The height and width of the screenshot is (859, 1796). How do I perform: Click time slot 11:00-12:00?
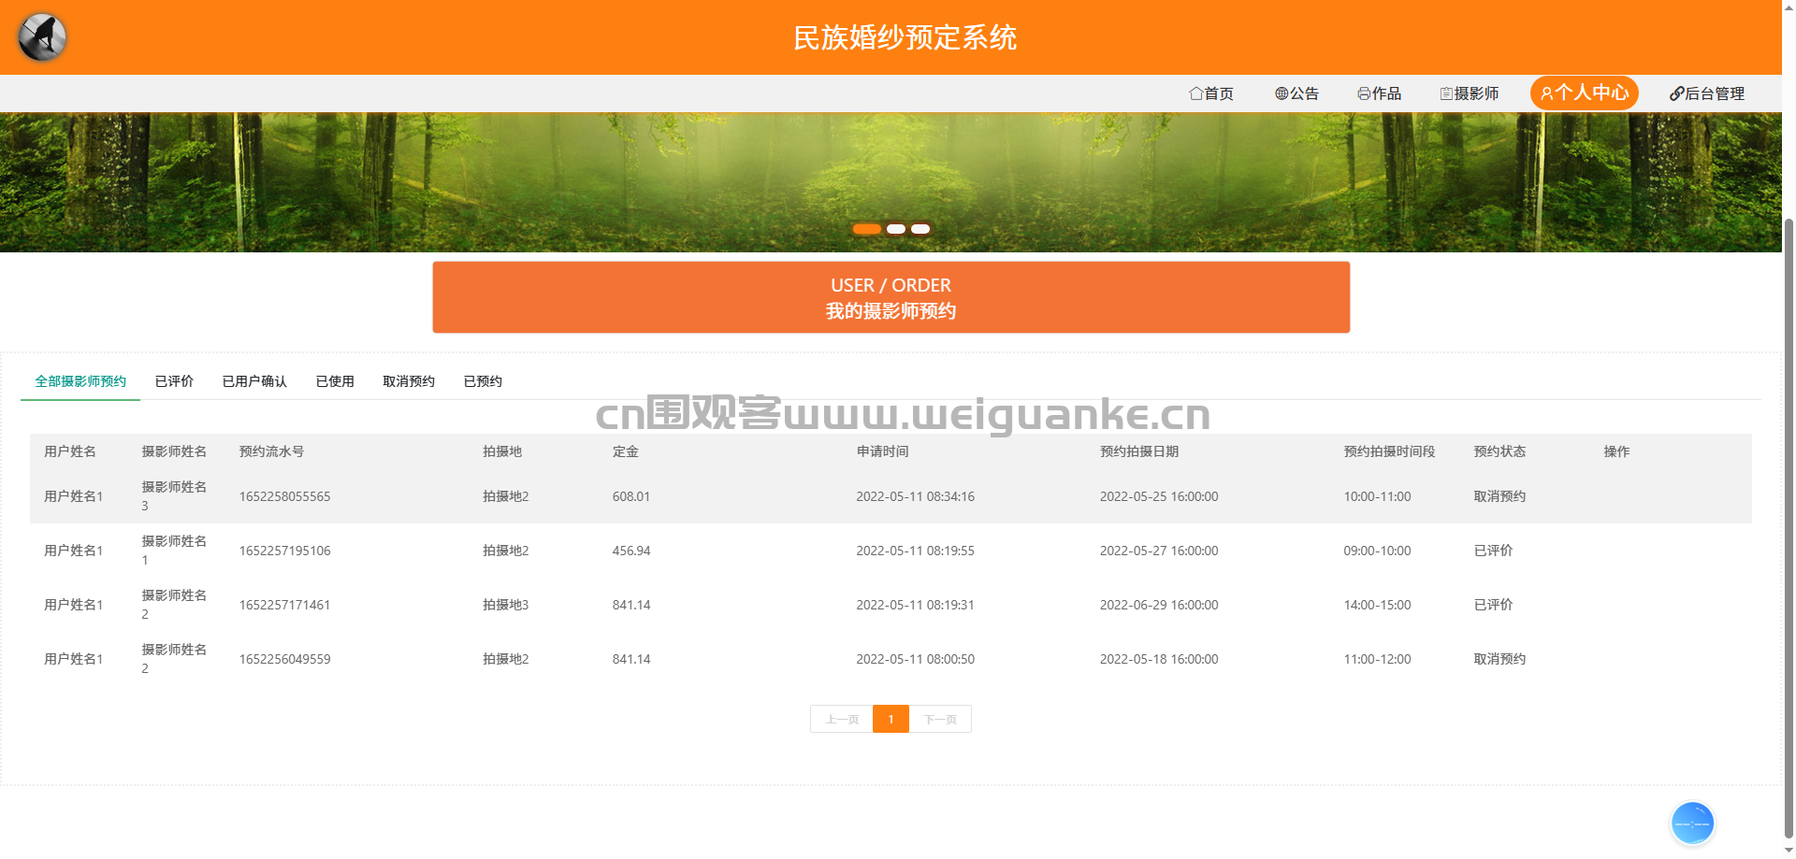[1377, 659]
